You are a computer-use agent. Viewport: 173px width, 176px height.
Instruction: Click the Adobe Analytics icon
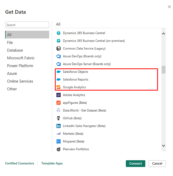58,95
